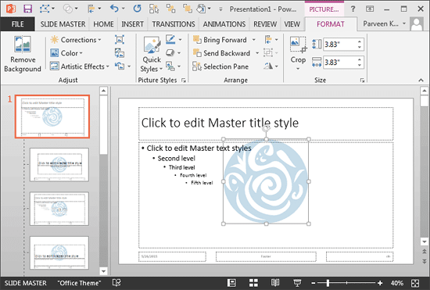Image resolution: width=430 pixels, height=290 pixels.
Task: Click the Footer placeholder at slide bottom
Action: (x=266, y=256)
